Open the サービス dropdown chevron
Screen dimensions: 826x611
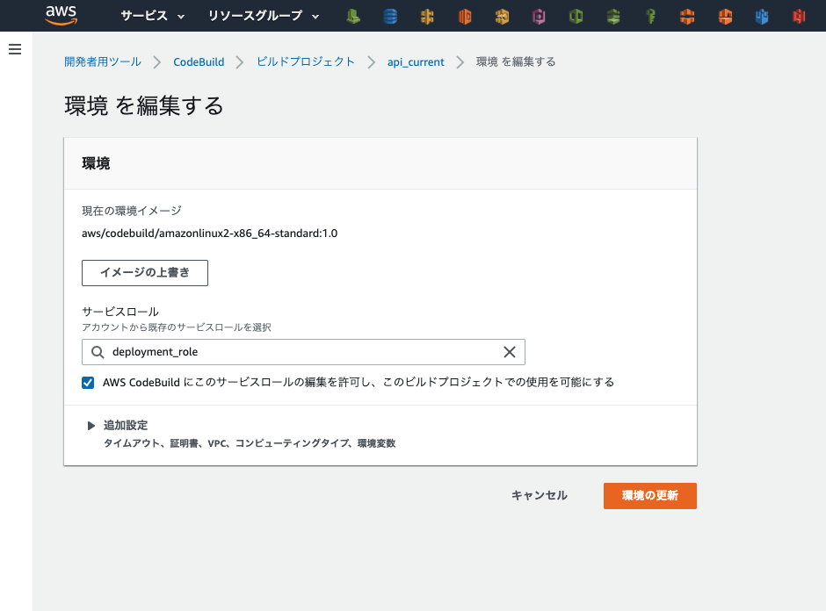pyautogui.click(x=180, y=16)
